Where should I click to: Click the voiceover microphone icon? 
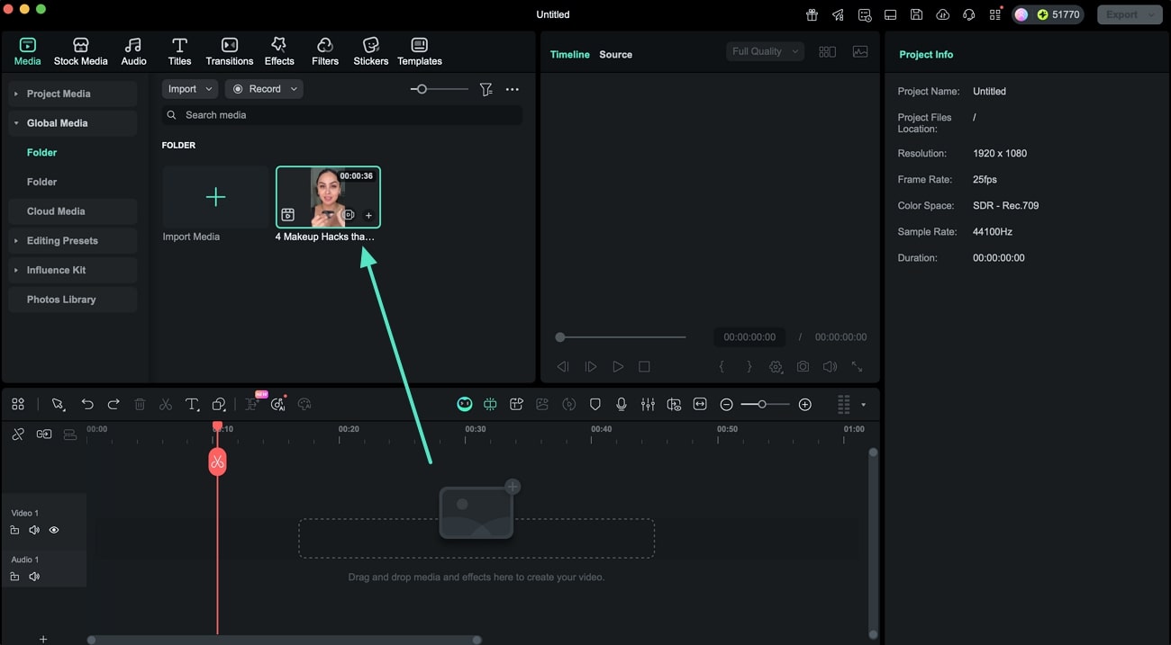(622, 404)
